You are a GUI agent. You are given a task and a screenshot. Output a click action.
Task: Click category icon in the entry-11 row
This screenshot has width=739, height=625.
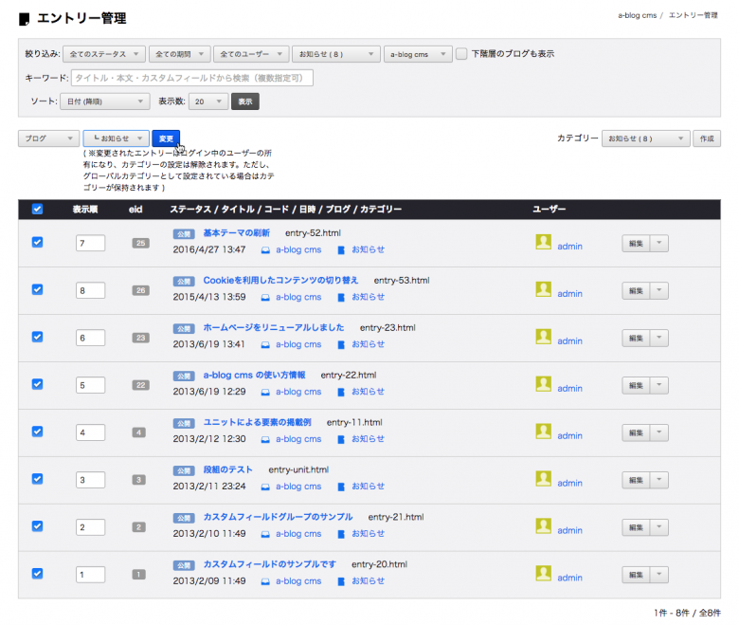click(x=342, y=439)
